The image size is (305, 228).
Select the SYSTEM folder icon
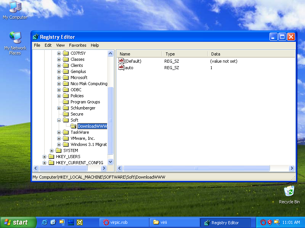[x=59, y=150]
